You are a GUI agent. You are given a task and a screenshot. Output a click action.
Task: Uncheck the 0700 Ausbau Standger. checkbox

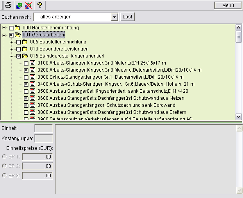(26, 106)
